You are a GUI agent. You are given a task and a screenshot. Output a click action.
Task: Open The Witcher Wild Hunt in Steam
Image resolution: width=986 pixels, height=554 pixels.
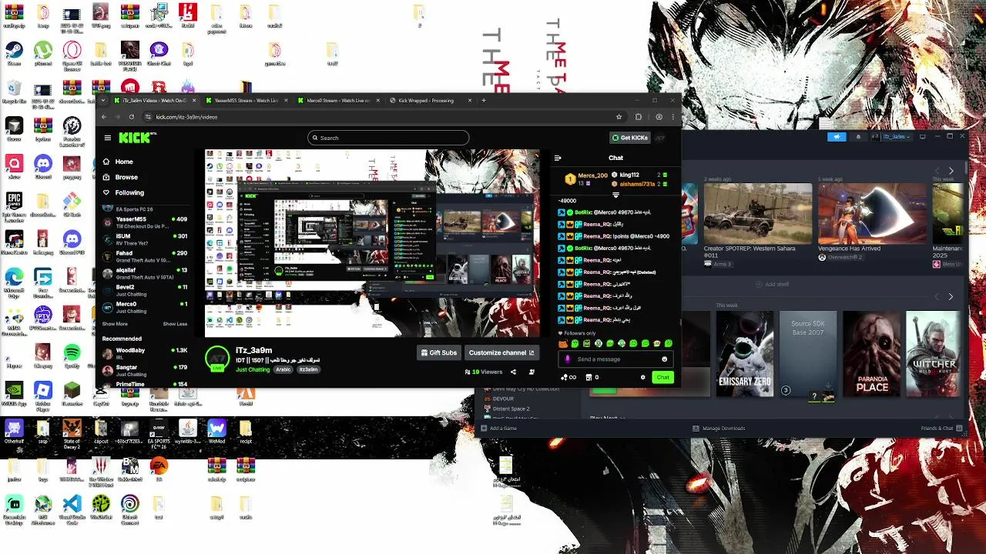click(x=934, y=354)
